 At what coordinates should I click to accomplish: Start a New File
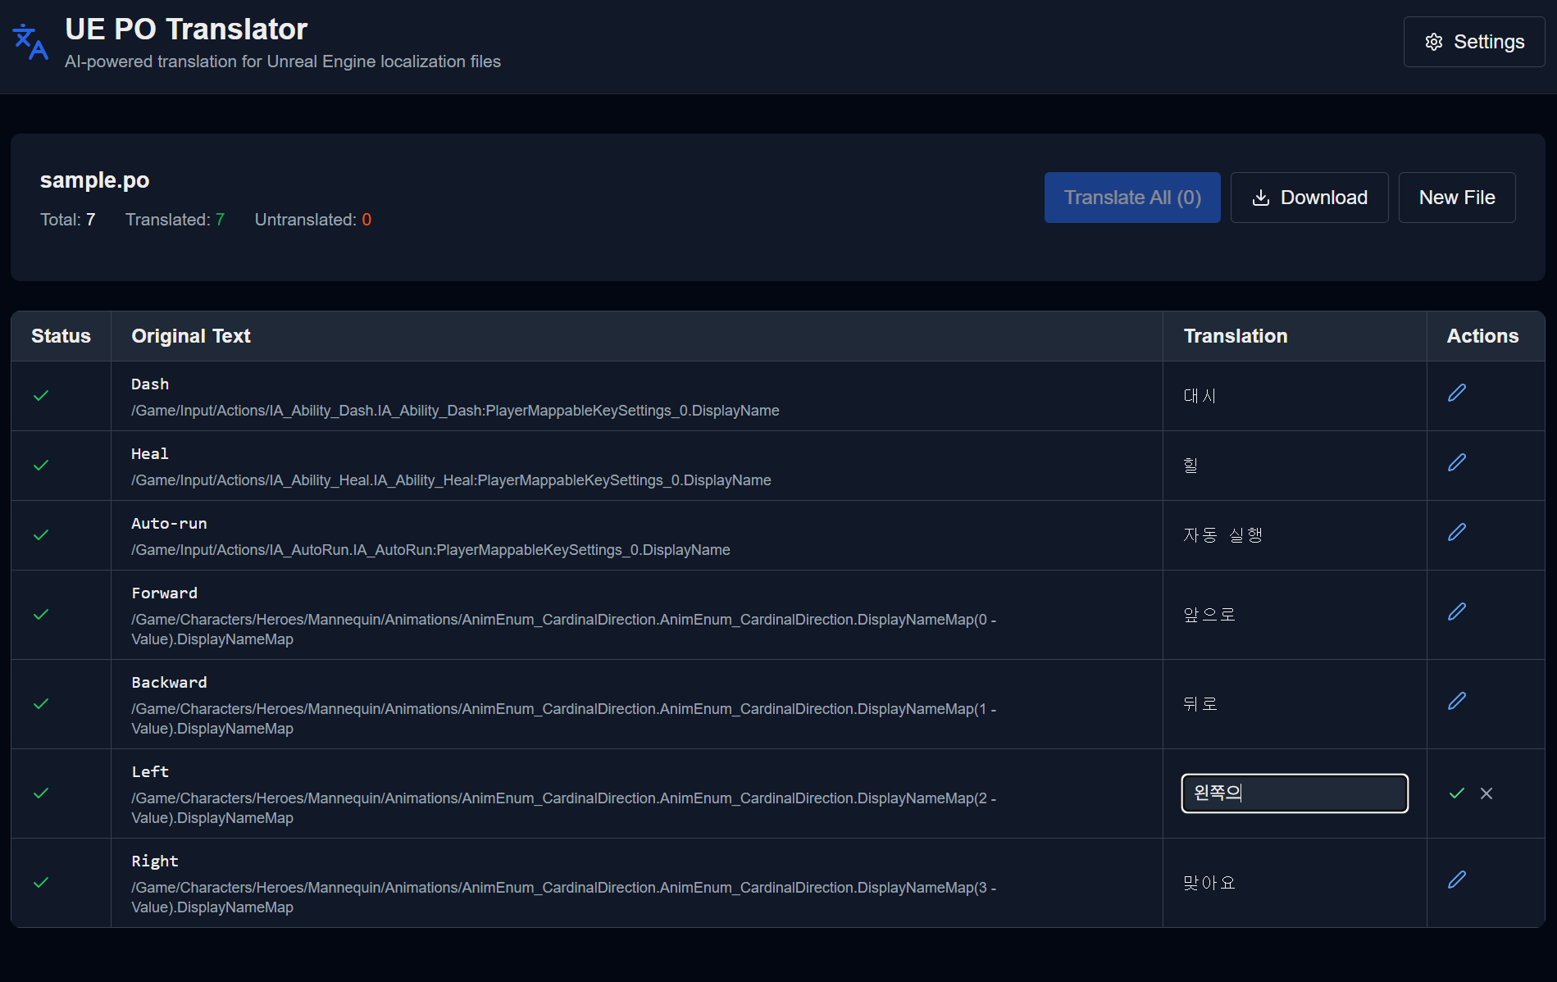(1457, 198)
